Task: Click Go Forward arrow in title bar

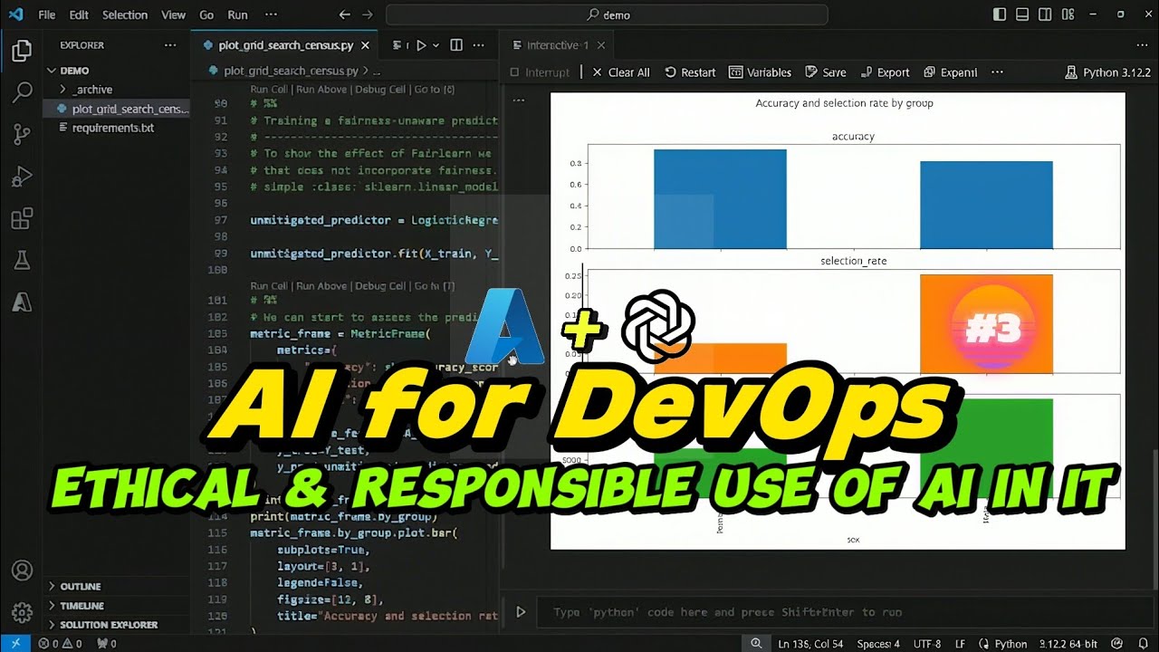Action: coord(369,14)
